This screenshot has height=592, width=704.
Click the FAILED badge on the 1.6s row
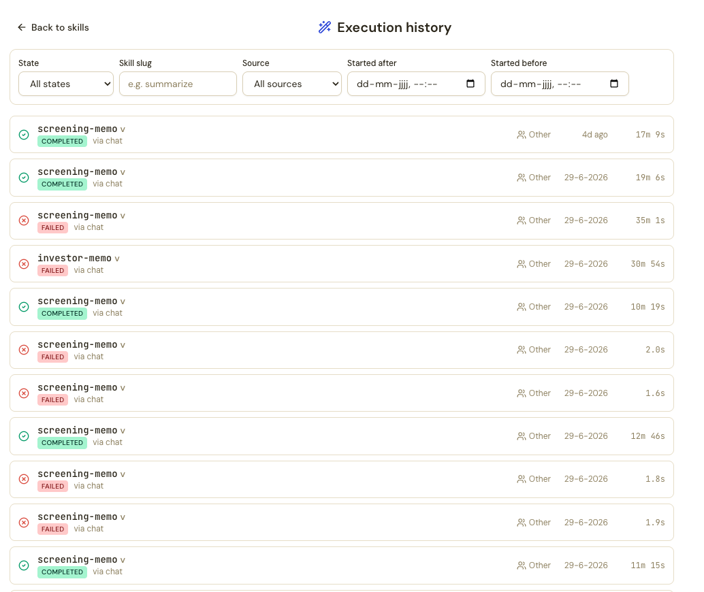click(x=52, y=399)
